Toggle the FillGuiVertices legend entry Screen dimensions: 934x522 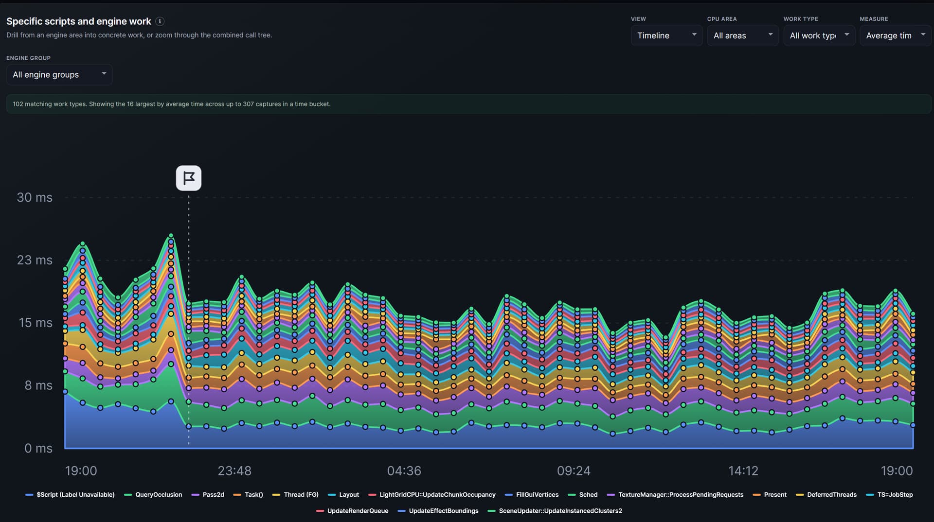point(532,495)
